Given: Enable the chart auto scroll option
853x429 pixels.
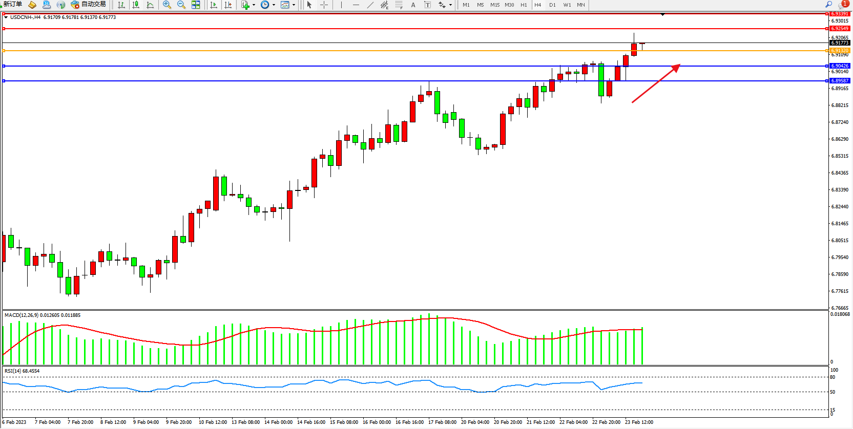Looking at the screenshot, I should (214, 5).
